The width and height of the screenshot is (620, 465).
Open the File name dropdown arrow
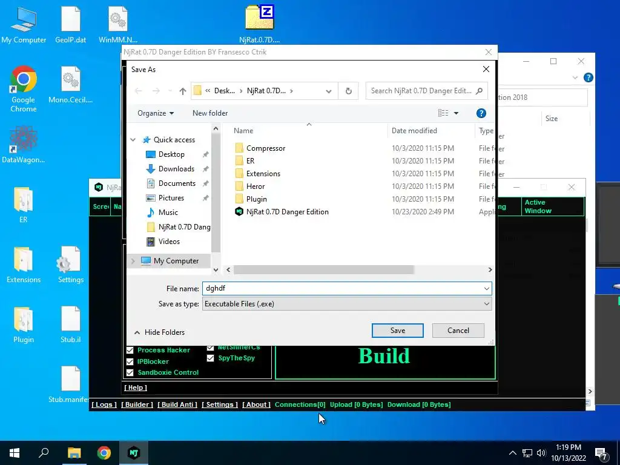click(486, 289)
